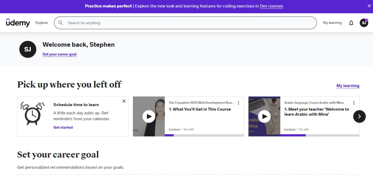Dismiss the purple announcement banner
Image resolution: width=373 pixels, height=178 pixels.
369,6
